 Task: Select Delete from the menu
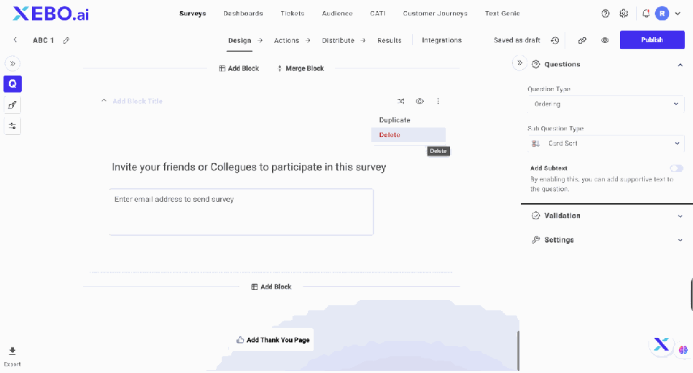pos(409,135)
